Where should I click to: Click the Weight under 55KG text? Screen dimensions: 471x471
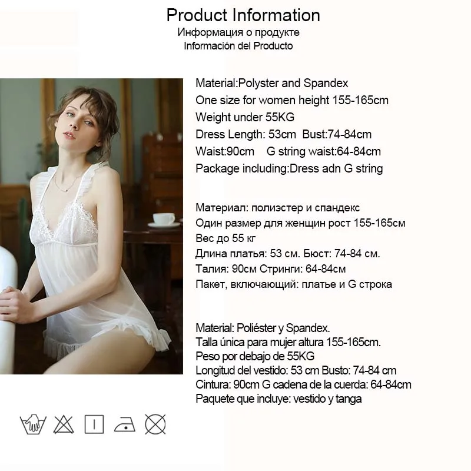click(245, 117)
